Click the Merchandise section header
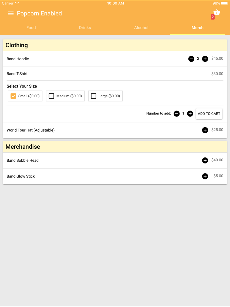Image resolution: width=230 pixels, height=307 pixels. (115, 147)
